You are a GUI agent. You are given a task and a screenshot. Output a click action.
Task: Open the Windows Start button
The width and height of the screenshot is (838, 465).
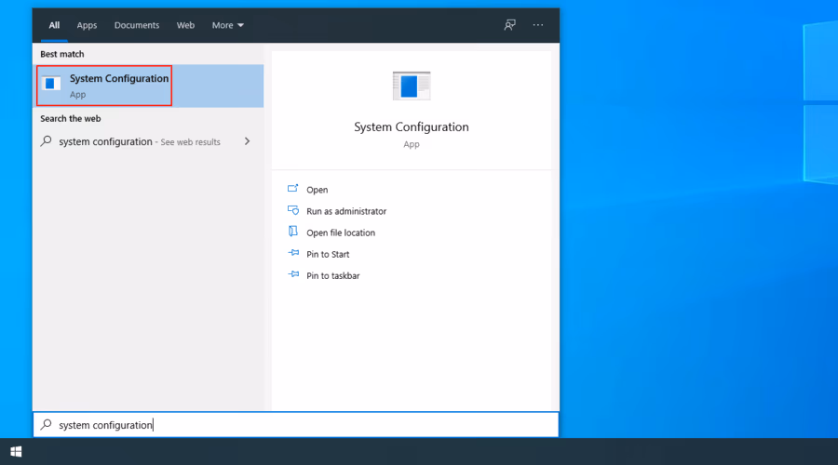tap(16, 452)
